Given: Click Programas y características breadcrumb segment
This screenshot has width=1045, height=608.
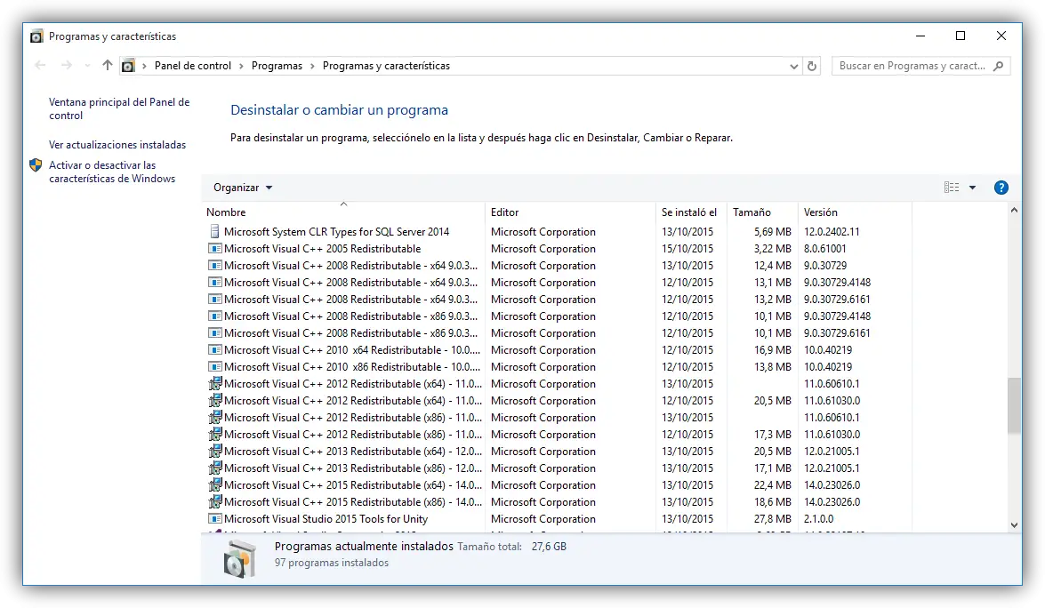Looking at the screenshot, I should coord(386,66).
